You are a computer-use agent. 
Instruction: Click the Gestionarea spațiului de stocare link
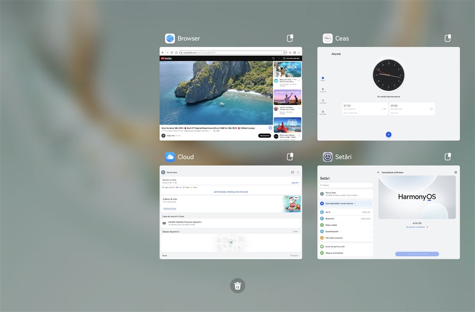coord(231,192)
